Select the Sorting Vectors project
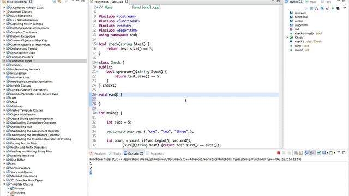Viewport: 349px width, 196px height. [x=20, y=168]
